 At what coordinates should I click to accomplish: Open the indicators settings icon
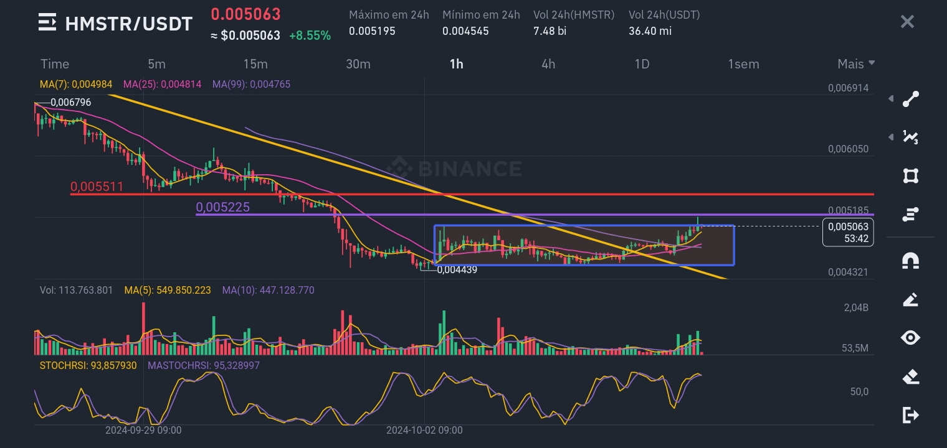[x=910, y=137]
